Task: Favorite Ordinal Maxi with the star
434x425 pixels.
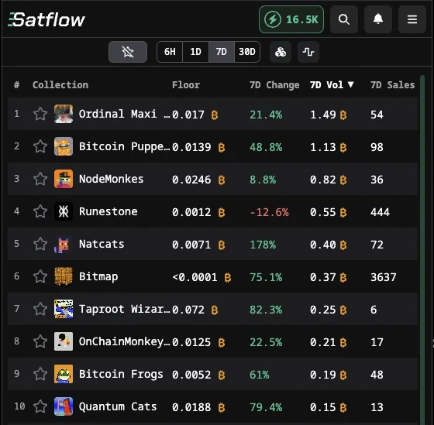Action: tap(40, 114)
